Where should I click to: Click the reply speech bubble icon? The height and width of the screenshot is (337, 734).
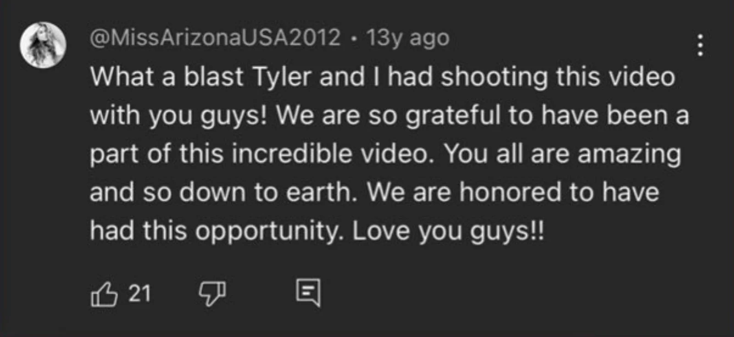pyautogui.click(x=308, y=292)
